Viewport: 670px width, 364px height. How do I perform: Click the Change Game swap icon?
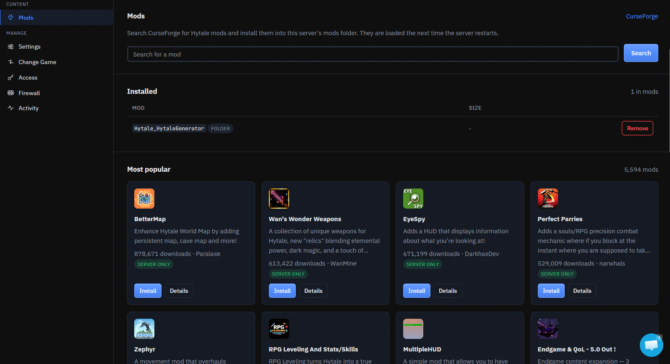point(11,62)
